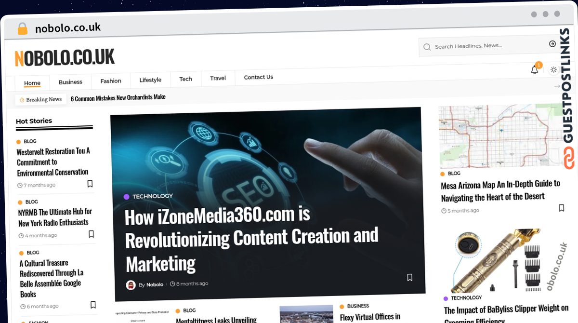Click BLOG tag above NYRMB story
This screenshot has height=323, width=578.
tap(31, 202)
